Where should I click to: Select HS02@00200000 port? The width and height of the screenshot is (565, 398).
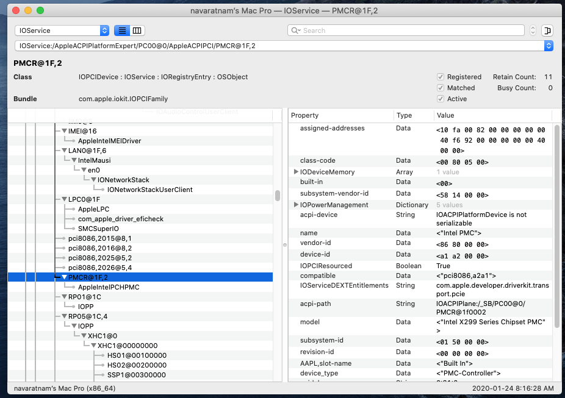137,365
